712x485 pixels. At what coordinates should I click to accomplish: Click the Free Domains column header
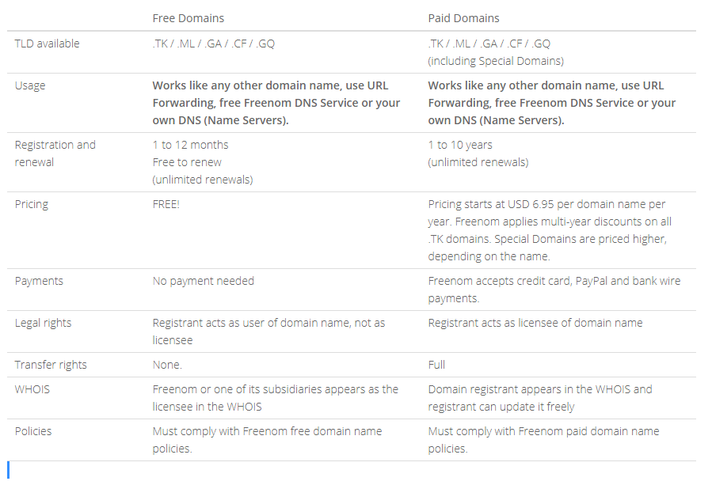(188, 18)
